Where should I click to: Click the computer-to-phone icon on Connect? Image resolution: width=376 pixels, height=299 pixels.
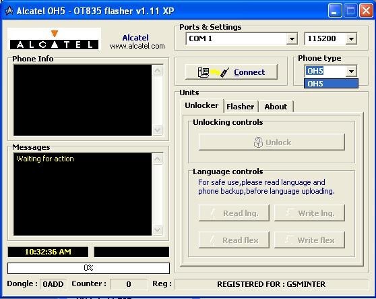click(x=214, y=72)
